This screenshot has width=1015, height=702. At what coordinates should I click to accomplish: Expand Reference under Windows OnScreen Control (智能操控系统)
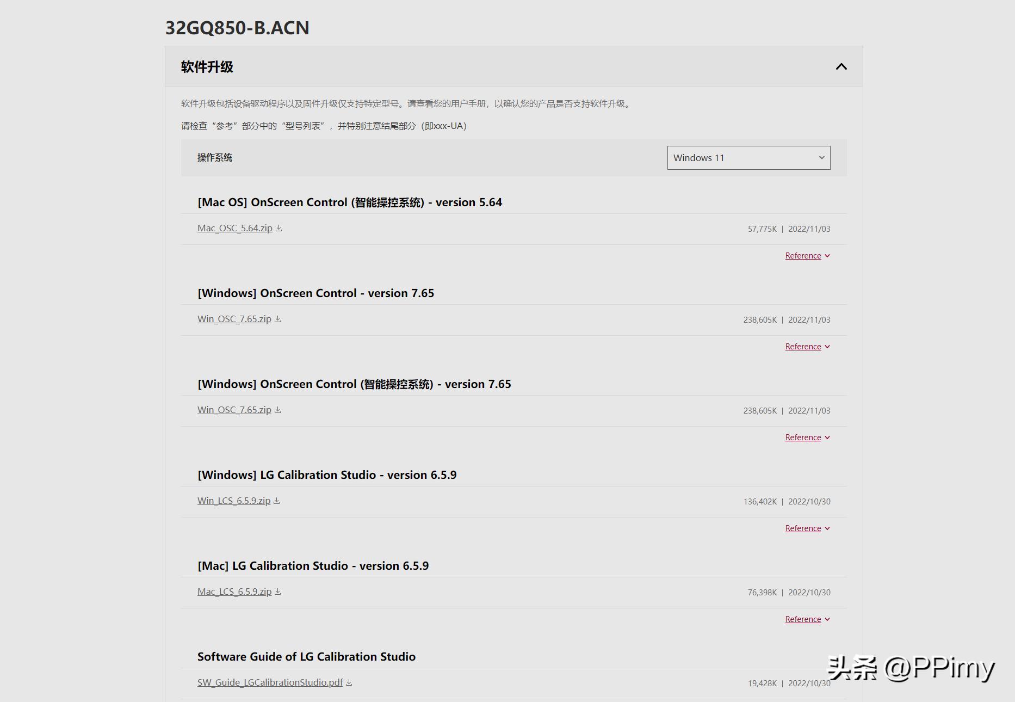(x=807, y=438)
